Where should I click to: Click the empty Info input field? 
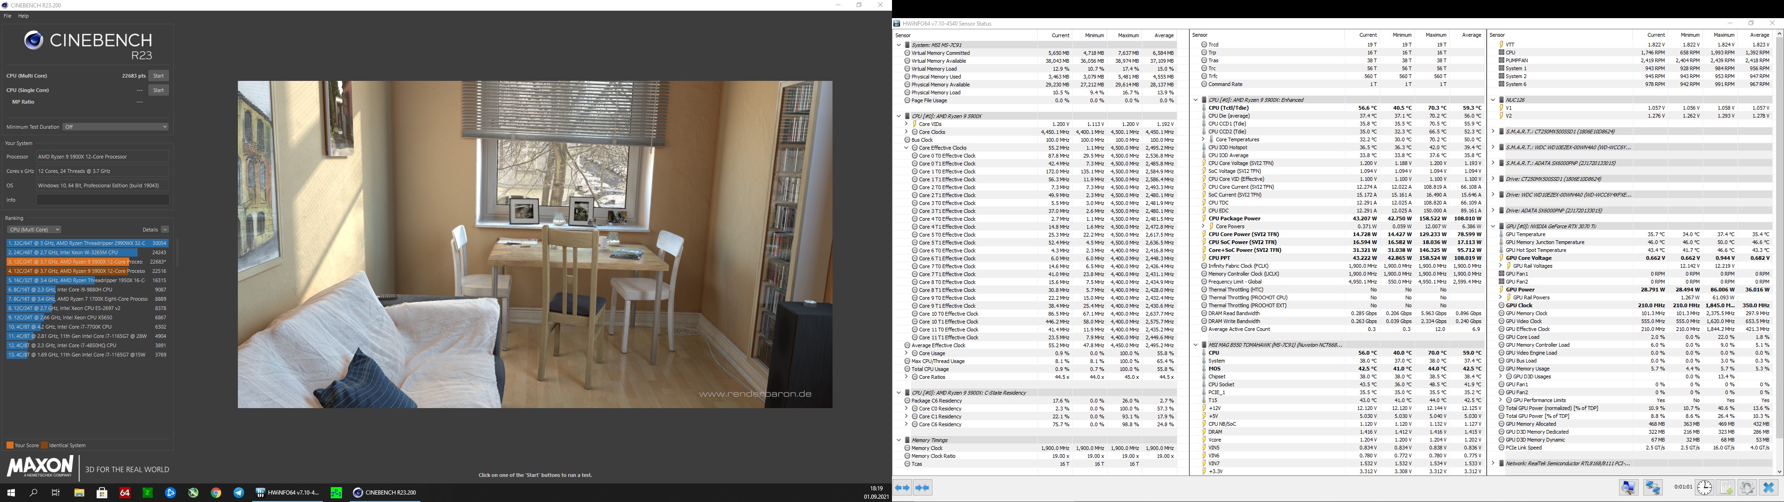coord(103,200)
